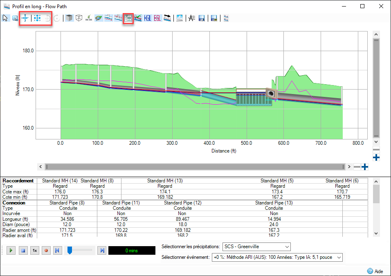
Task: Toggle the EGL line display
Action: pyautogui.click(x=157, y=18)
